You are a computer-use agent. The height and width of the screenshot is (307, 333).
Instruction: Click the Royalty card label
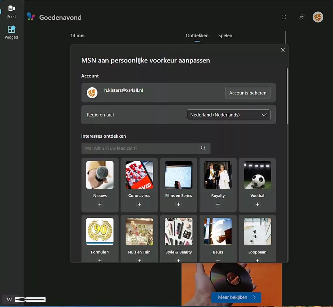(218, 196)
